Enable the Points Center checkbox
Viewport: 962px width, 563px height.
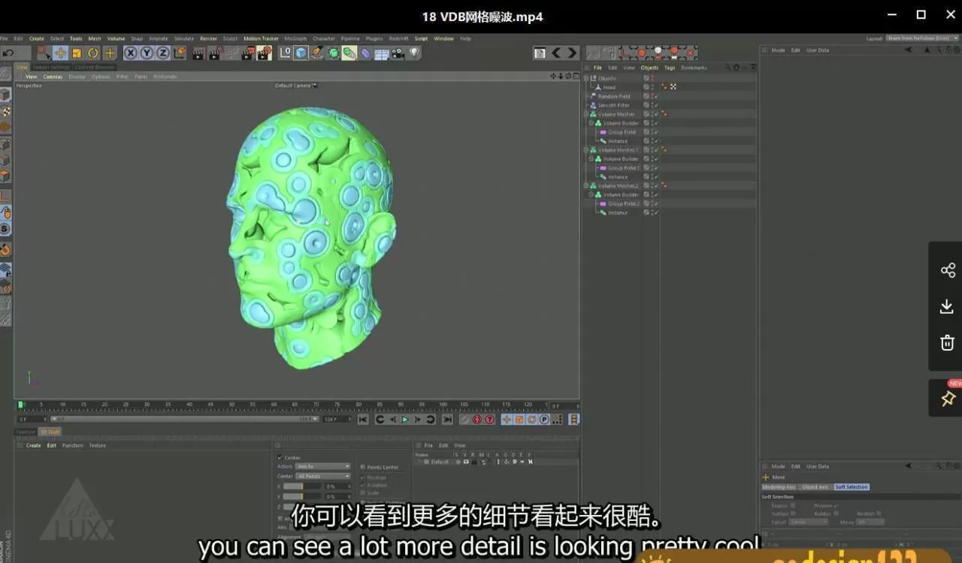coord(362,467)
